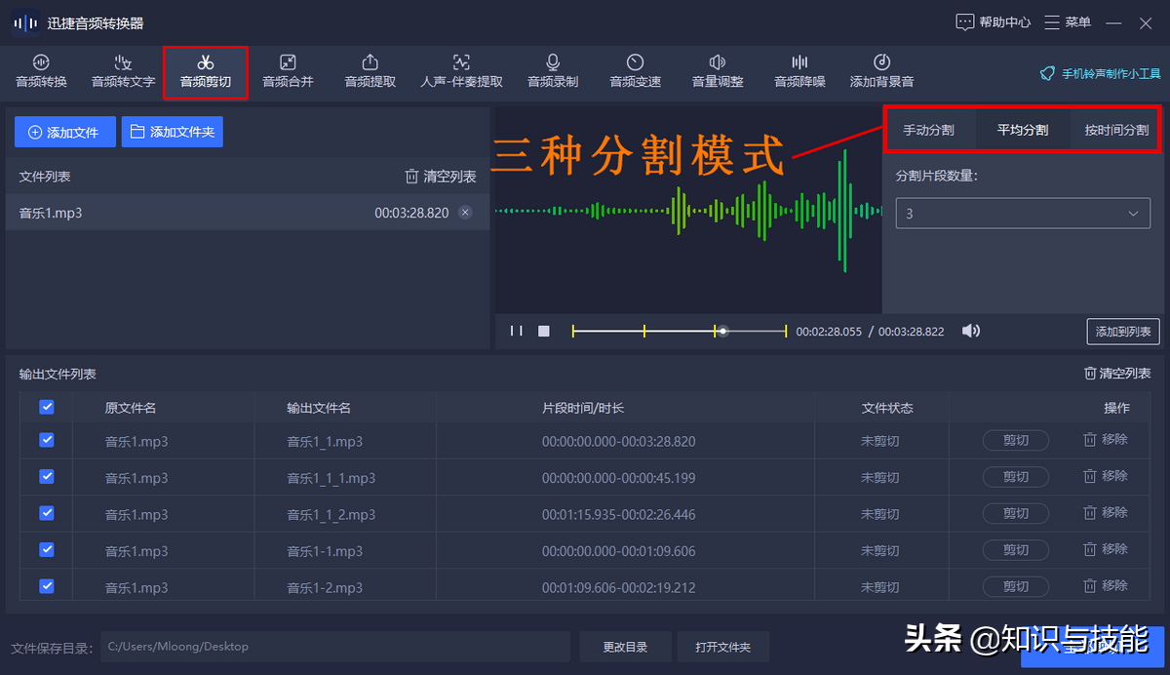Image resolution: width=1170 pixels, height=675 pixels.
Task: Select 音乐1.mp3 in the file list
Action: [248, 213]
